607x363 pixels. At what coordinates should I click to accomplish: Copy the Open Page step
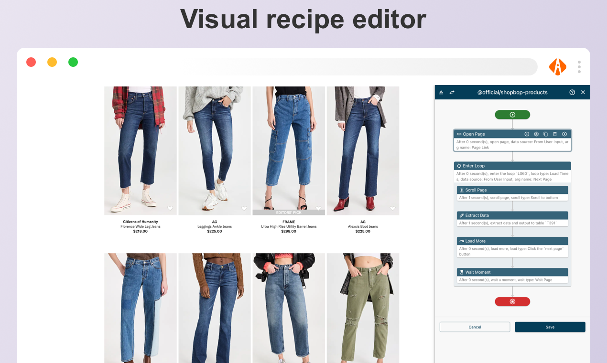[545, 134]
